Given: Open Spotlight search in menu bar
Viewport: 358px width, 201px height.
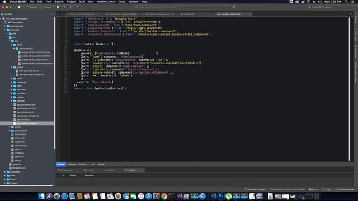Looking at the screenshot, I should (346, 2).
